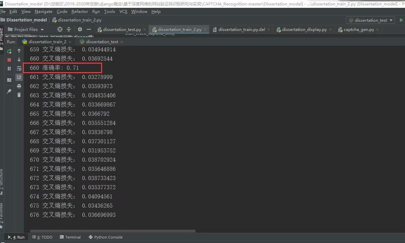The image size is (405, 243).
Task: Open the Window menu
Action: click(x=139, y=12)
